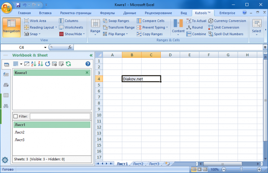Toggle the Kutools Navigation pane button
The image size is (268, 173).
11,27
